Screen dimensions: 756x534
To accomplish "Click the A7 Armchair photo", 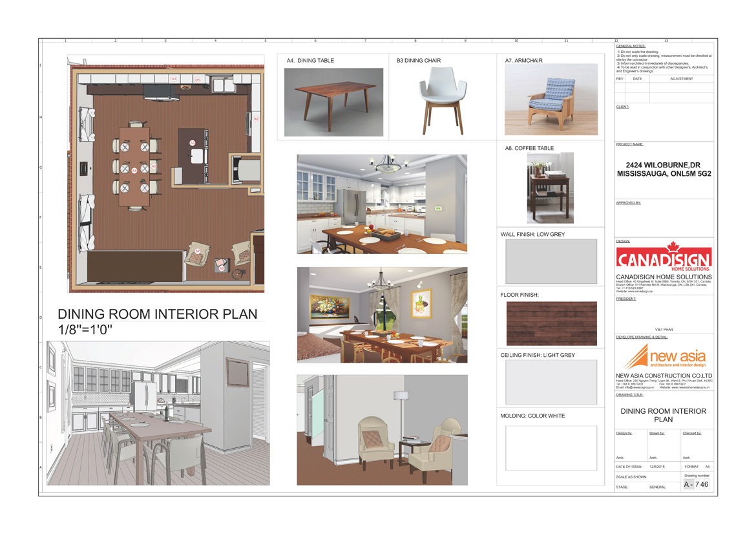I will click(x=551, y=100).
